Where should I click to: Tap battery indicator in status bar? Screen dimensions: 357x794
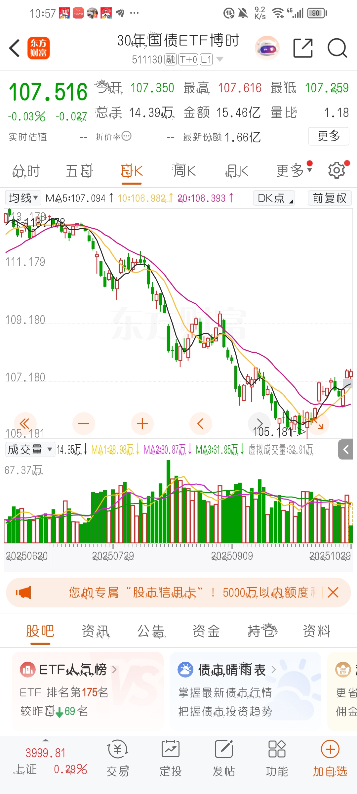[x=317, y=13]
